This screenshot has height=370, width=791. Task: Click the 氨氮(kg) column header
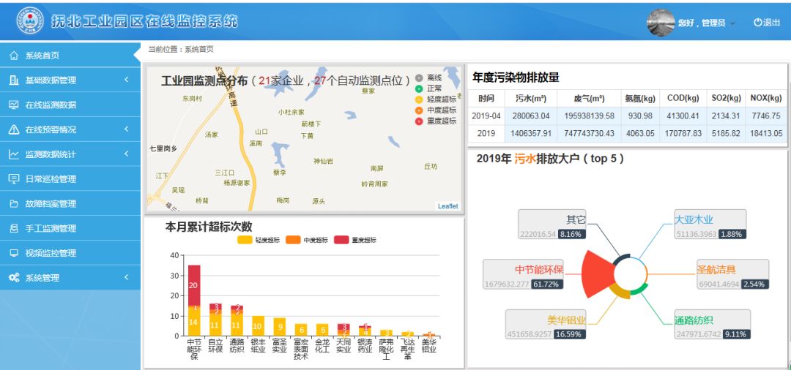640,98
